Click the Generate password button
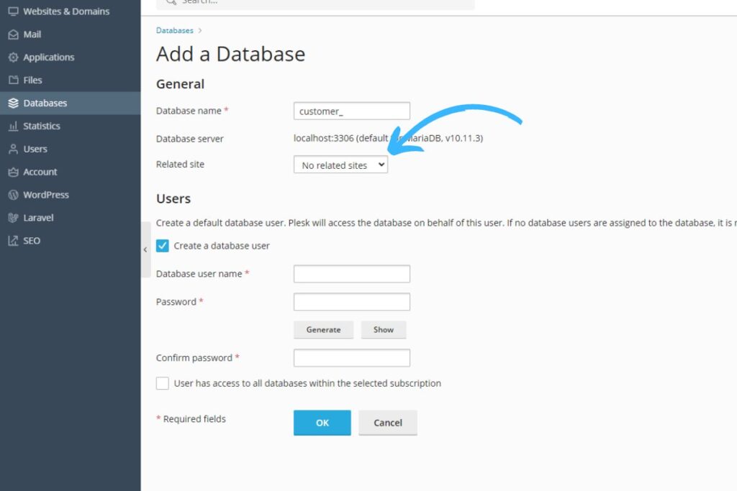 click(323, 329)
